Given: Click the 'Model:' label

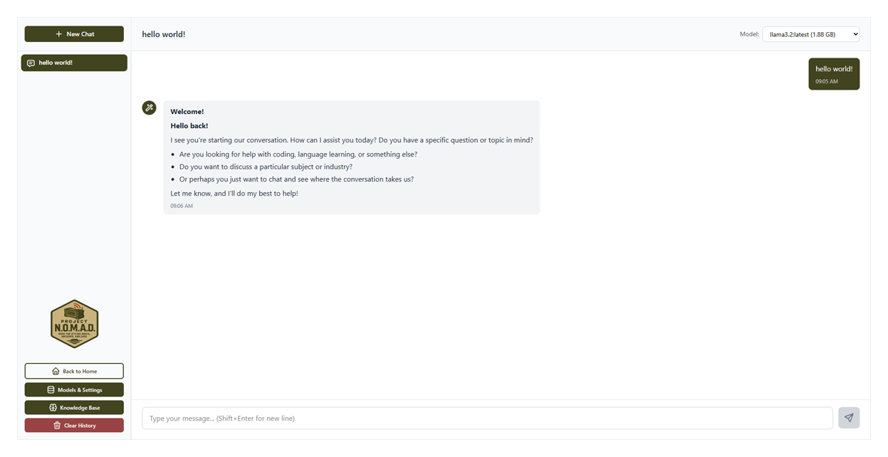Looking at the screenshot, I should click(749, 34).
